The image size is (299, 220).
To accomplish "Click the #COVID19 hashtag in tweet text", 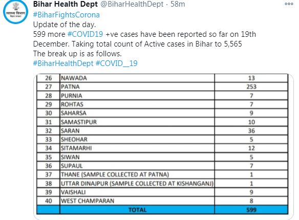I will pyautogui.click(x=85, y=34).
